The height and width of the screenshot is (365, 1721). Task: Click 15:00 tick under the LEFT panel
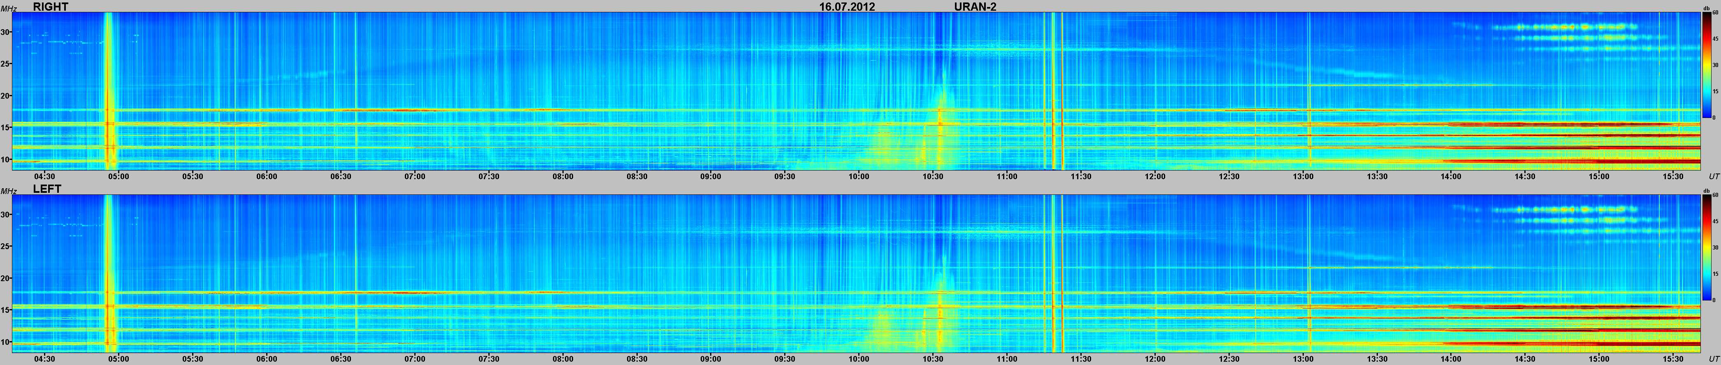[1599, 358]
